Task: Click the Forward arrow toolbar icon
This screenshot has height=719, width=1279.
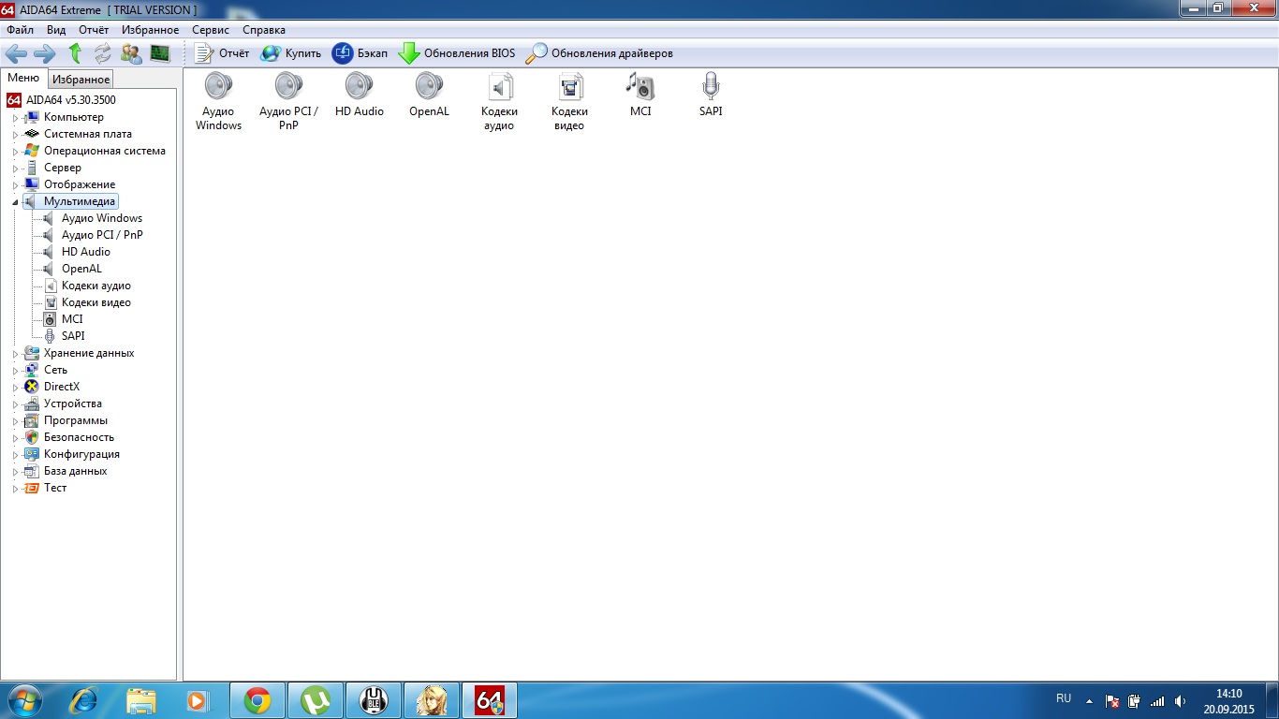Action: pyautogui.click(x=44, y=53)
